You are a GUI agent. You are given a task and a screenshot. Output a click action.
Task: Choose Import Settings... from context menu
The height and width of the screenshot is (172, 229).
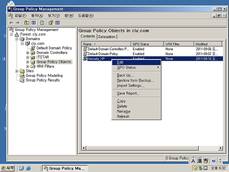(136, 86)
